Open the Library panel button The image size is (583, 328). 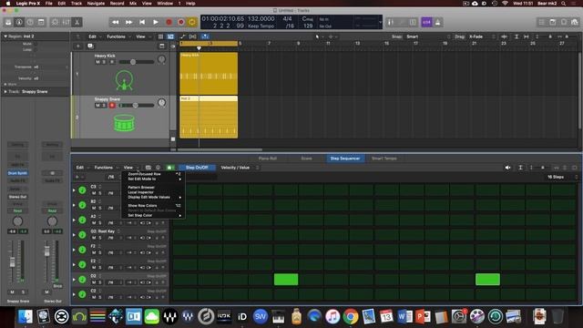(8, 22)
